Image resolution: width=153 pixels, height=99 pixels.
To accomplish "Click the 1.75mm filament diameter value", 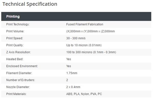I will coord(72,73).
